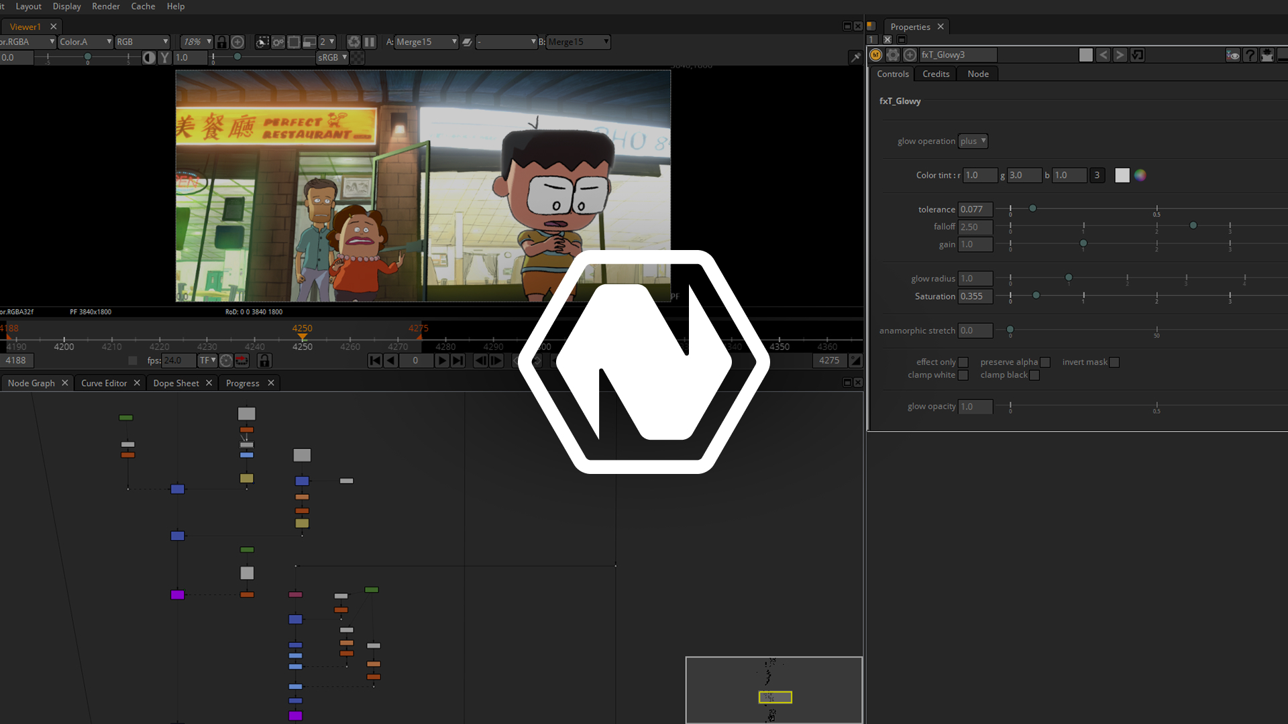Open the glow operation plus dropdown
The width and height of the screenshot is (1288, 724).
click(x=973, y=141)
